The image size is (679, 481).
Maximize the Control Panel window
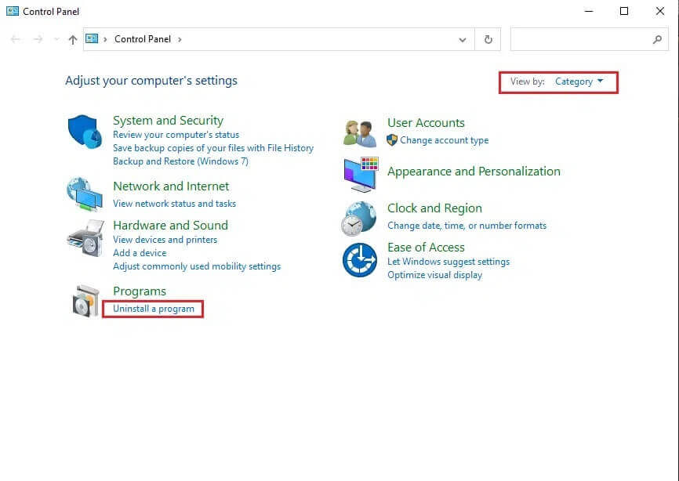[x=624, y=11]
